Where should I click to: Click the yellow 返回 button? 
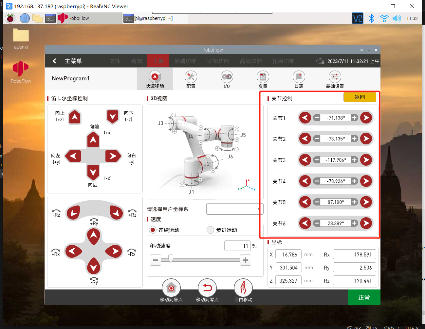point(360,97)
